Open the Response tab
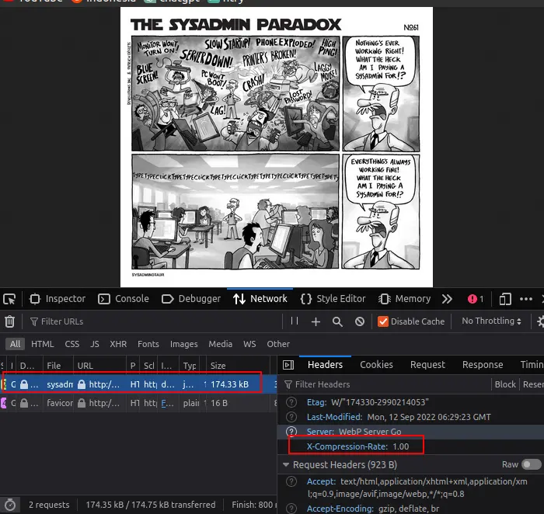The image size is (544, 514). [483, 365]
